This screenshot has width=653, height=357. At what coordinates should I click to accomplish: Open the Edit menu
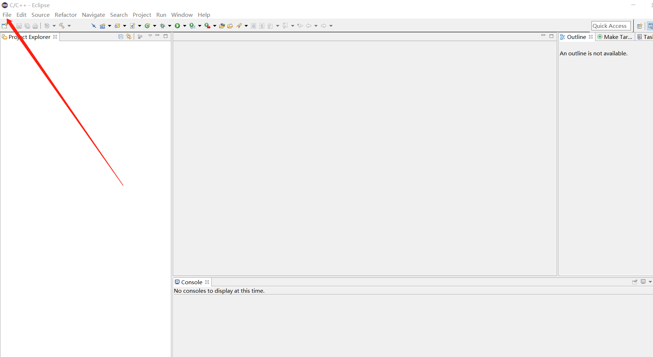(21, 15)
